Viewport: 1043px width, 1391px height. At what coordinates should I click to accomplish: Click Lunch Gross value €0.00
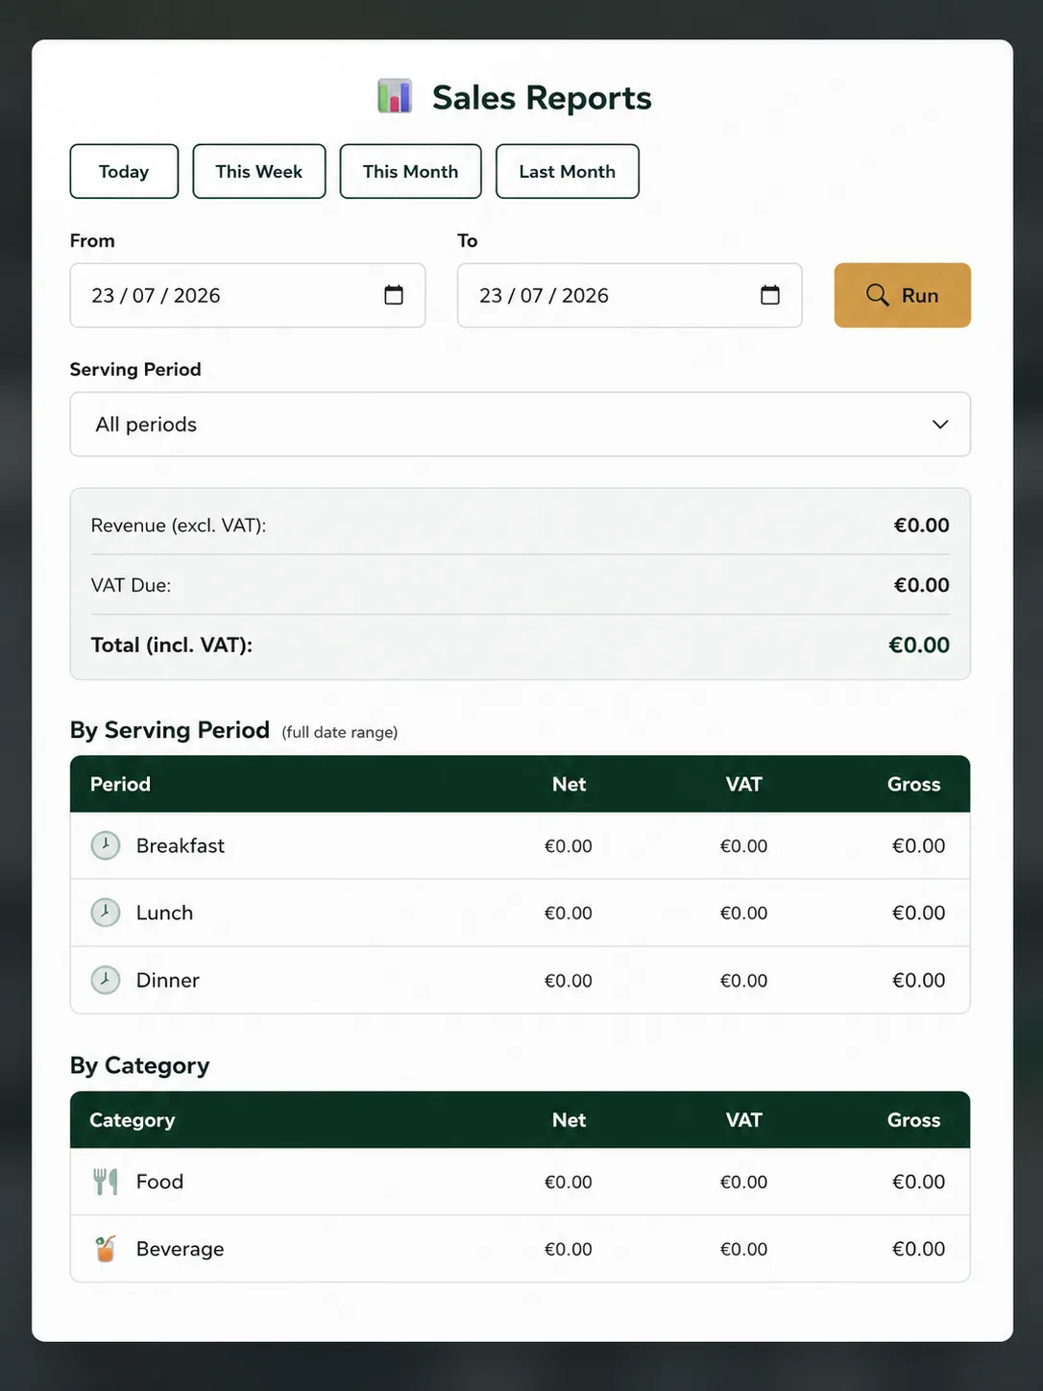pos(919,913)
